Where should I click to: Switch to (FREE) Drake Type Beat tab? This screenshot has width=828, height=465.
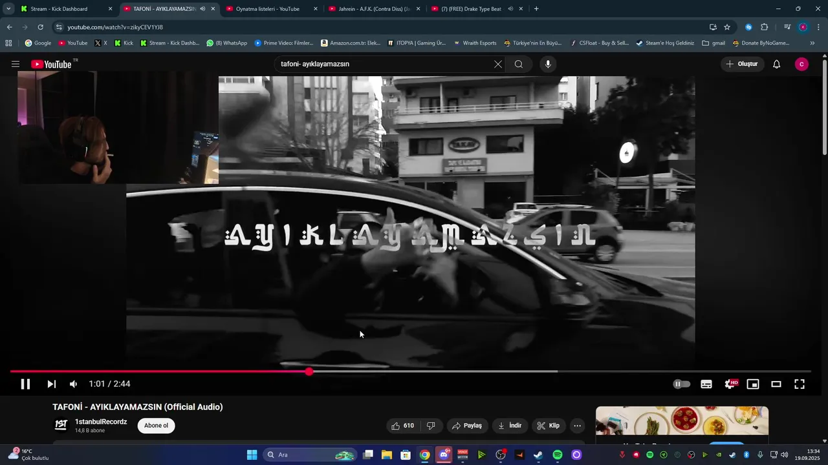tap(477, 9)
